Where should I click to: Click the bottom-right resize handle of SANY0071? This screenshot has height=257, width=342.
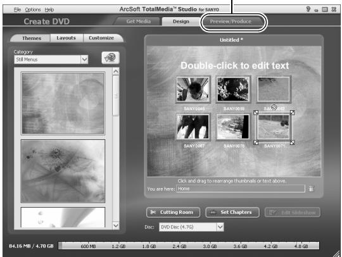[292, 142]
